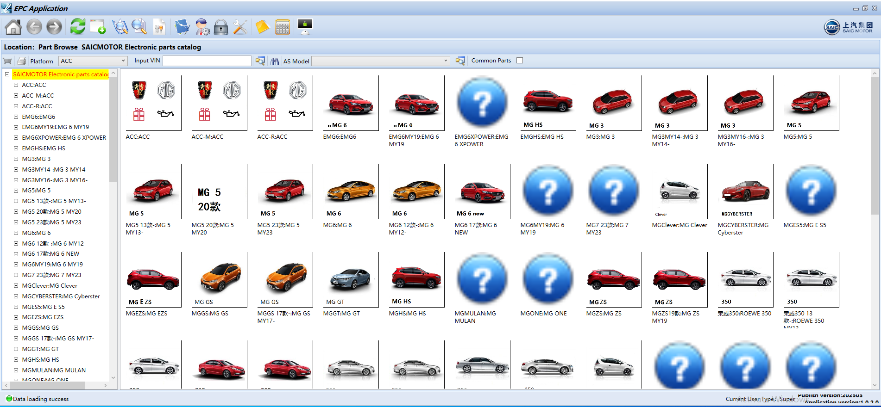
Task: Open the wrench and screwdriver tools icon
Action: (x=240, y=27)
